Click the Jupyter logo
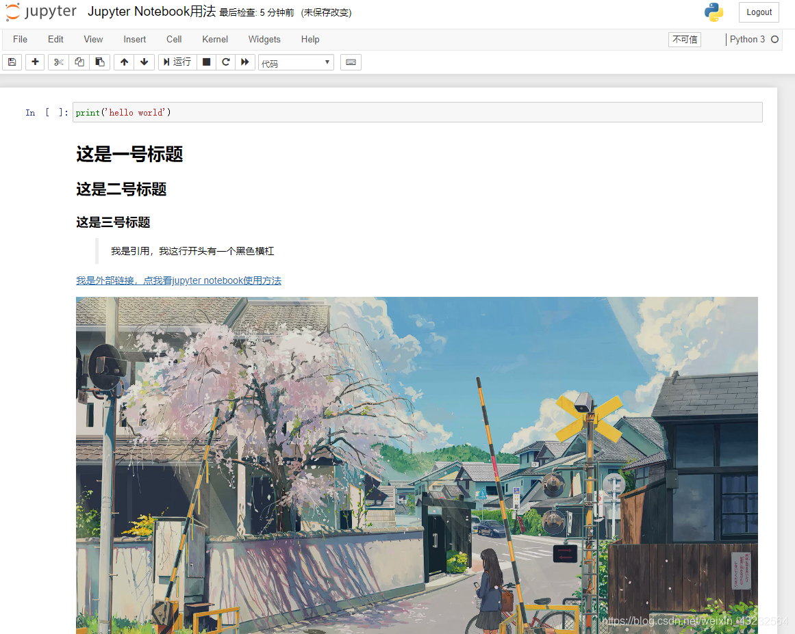This screenshot has height=634, width=795. [40, 12]
